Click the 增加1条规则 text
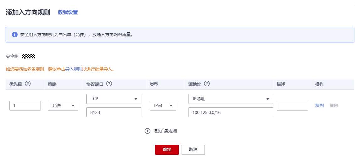Screen dimensions: 355x162 pos(165,131)
